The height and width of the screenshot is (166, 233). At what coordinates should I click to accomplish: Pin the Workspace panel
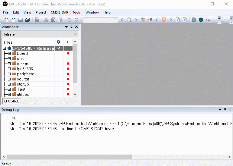tap(72, 27)
